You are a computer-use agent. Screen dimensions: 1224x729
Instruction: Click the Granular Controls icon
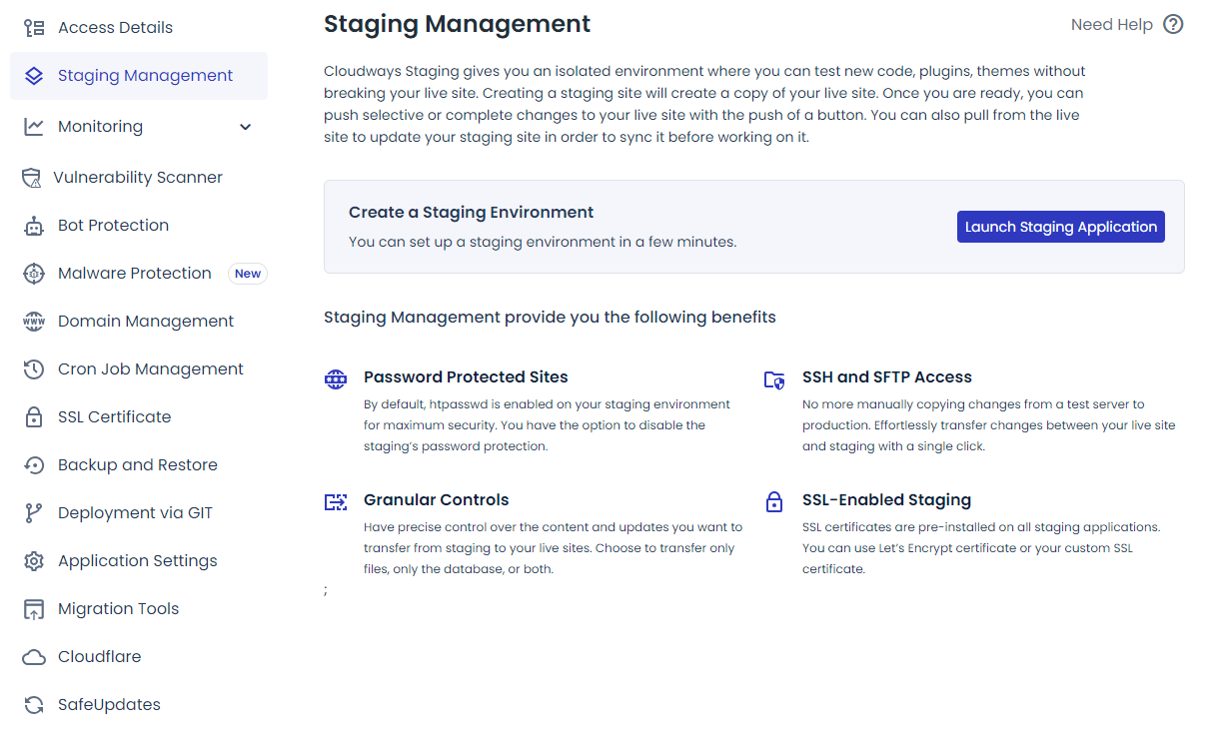(x=336, y=501)
